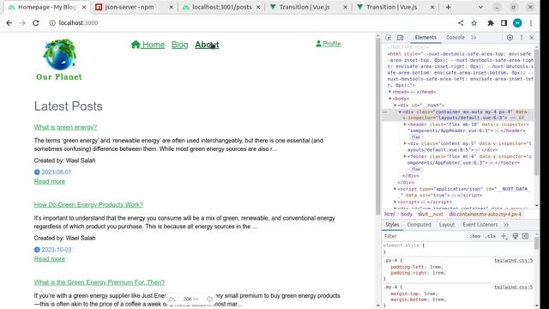
Task: Share this page via the share icon
Action: [x=461, y=23]
